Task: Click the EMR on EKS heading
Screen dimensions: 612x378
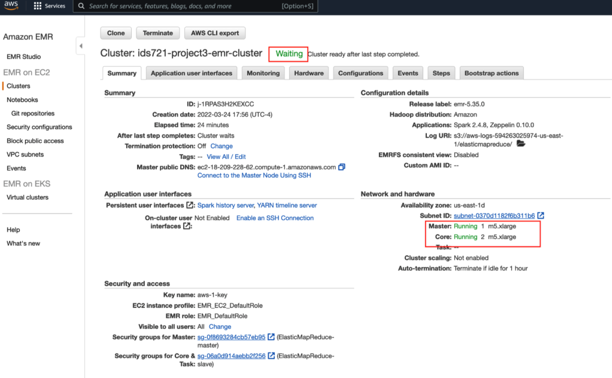Action: [x=27, y=184]
